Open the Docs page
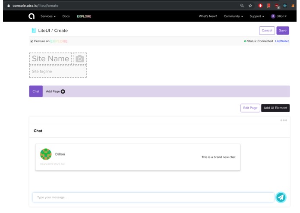This screenshot has width=300, height=213. coord(66,16)
